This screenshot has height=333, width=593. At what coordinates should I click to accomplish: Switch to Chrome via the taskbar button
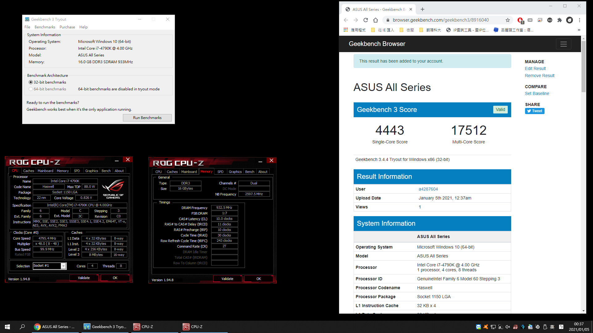point(55,327)
